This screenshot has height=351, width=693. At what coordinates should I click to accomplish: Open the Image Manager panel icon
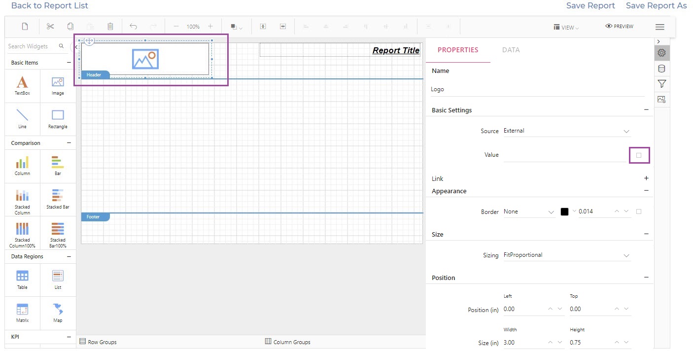661,99
